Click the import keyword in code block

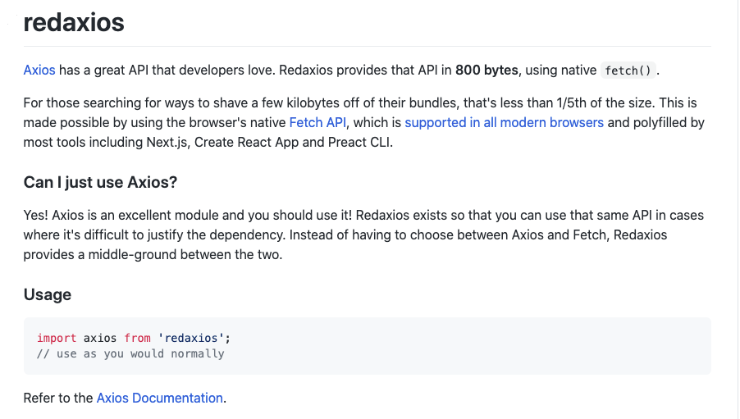coord(57,338)
